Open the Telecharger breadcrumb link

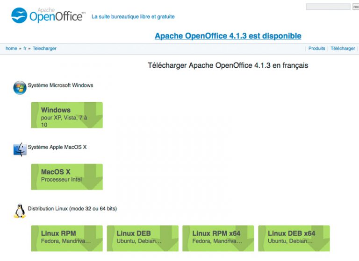pyautogui.click(x=44, y=49)
